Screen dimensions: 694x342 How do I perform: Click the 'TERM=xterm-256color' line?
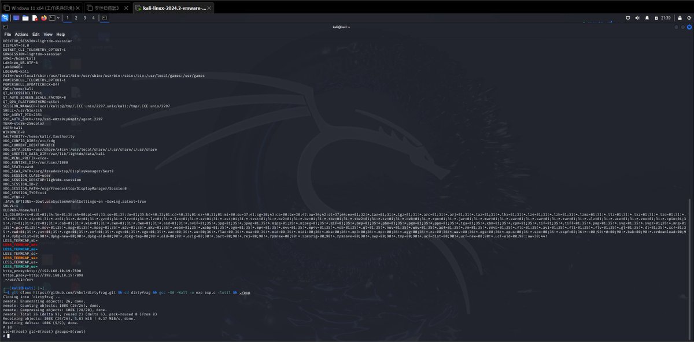(x=24, y=123)
